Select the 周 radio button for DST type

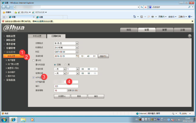click(x=65, y=65)
